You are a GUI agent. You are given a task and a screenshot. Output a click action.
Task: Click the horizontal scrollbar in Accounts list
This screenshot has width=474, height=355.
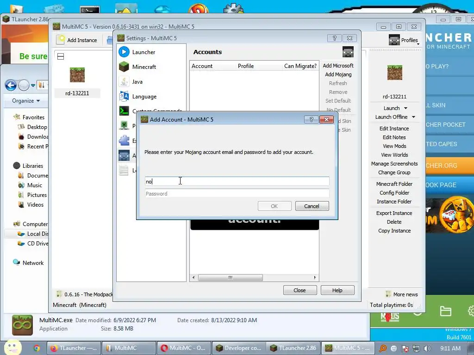pyautogui.click(x=231, y=277)
